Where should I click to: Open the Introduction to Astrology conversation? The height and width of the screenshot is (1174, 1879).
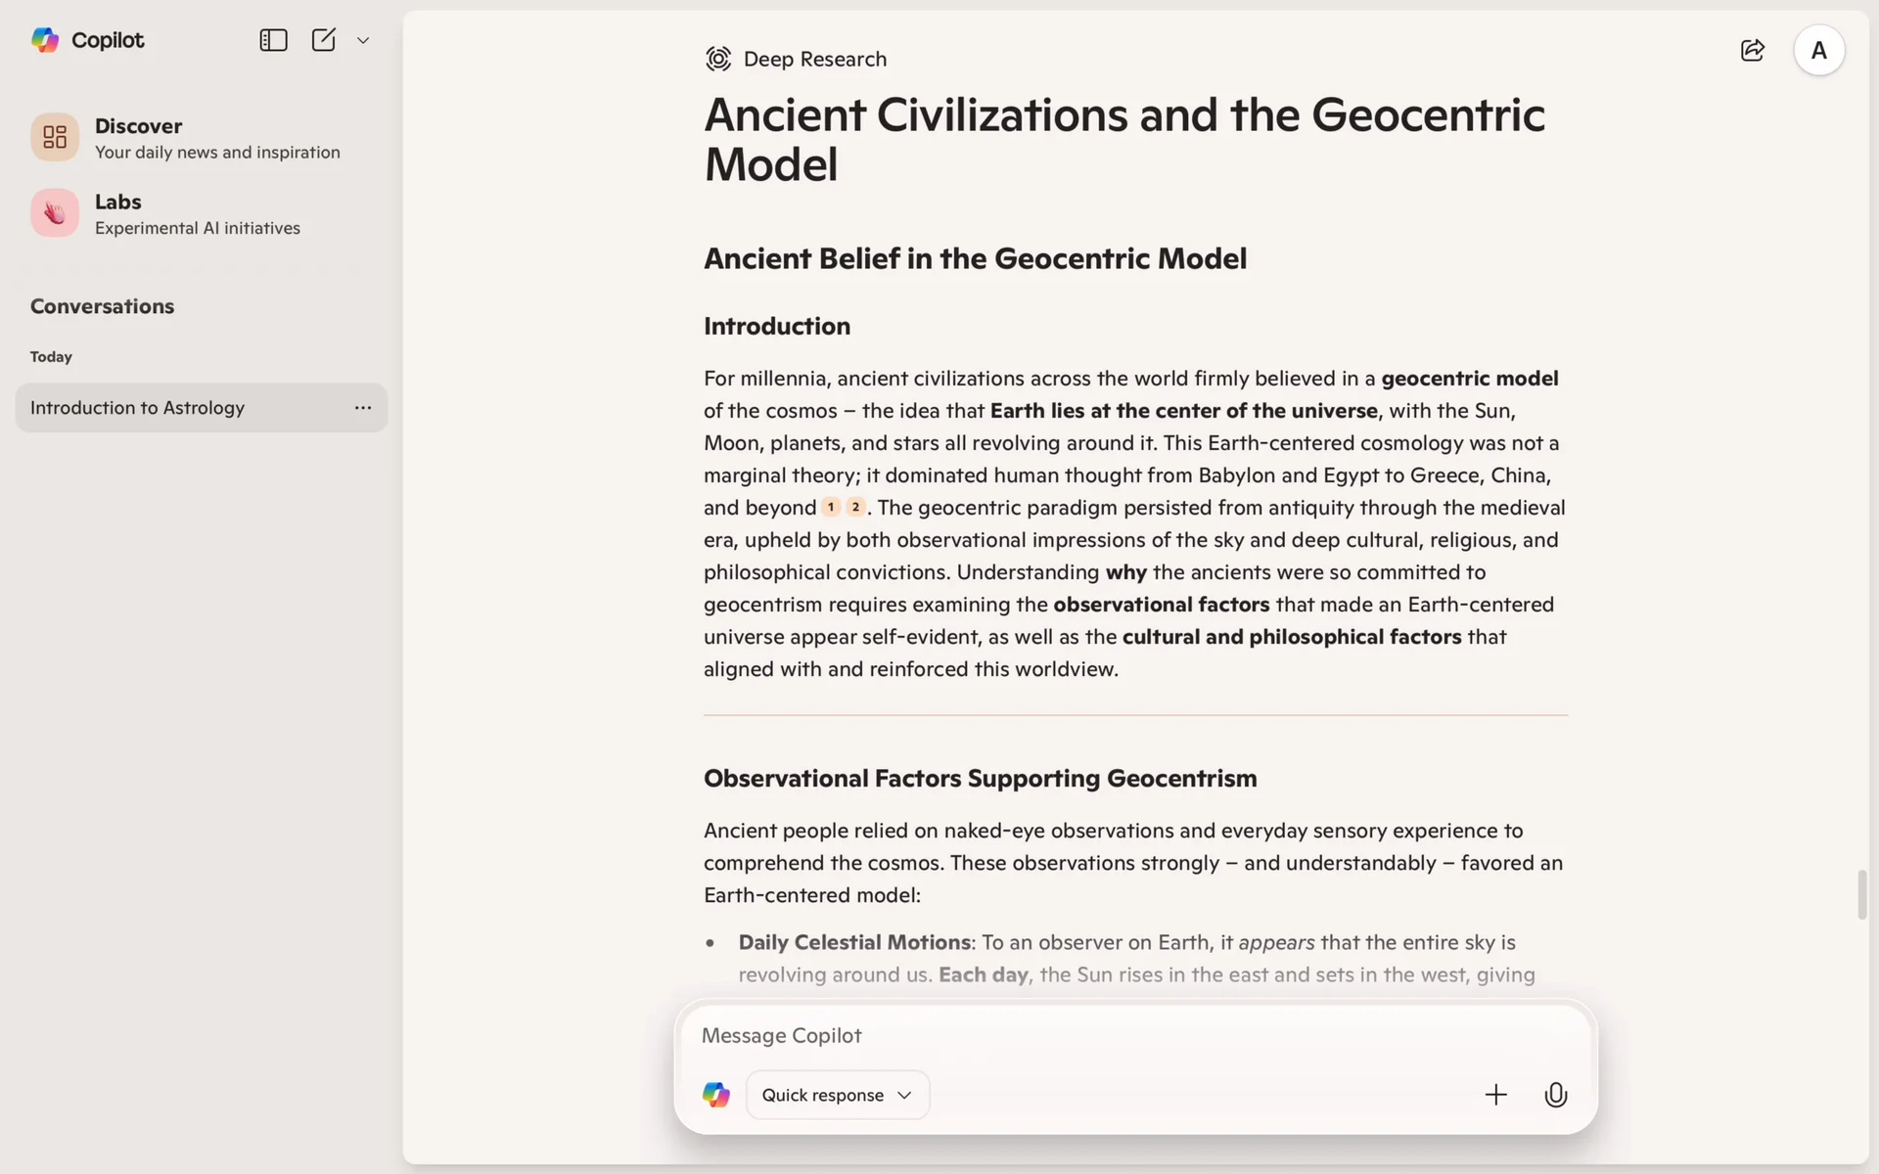pos(137,408)
